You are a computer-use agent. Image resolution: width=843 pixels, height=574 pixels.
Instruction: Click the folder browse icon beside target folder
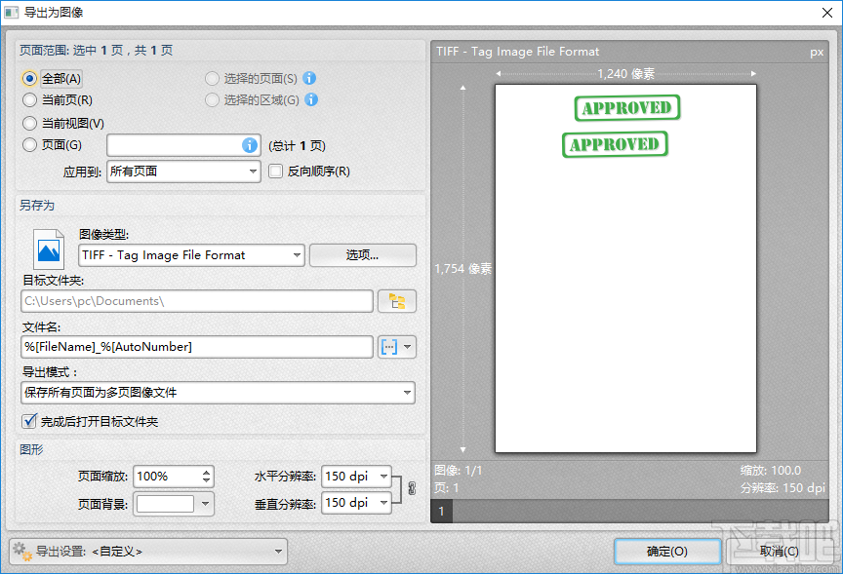pyautogui.click(x=398, y=302)
